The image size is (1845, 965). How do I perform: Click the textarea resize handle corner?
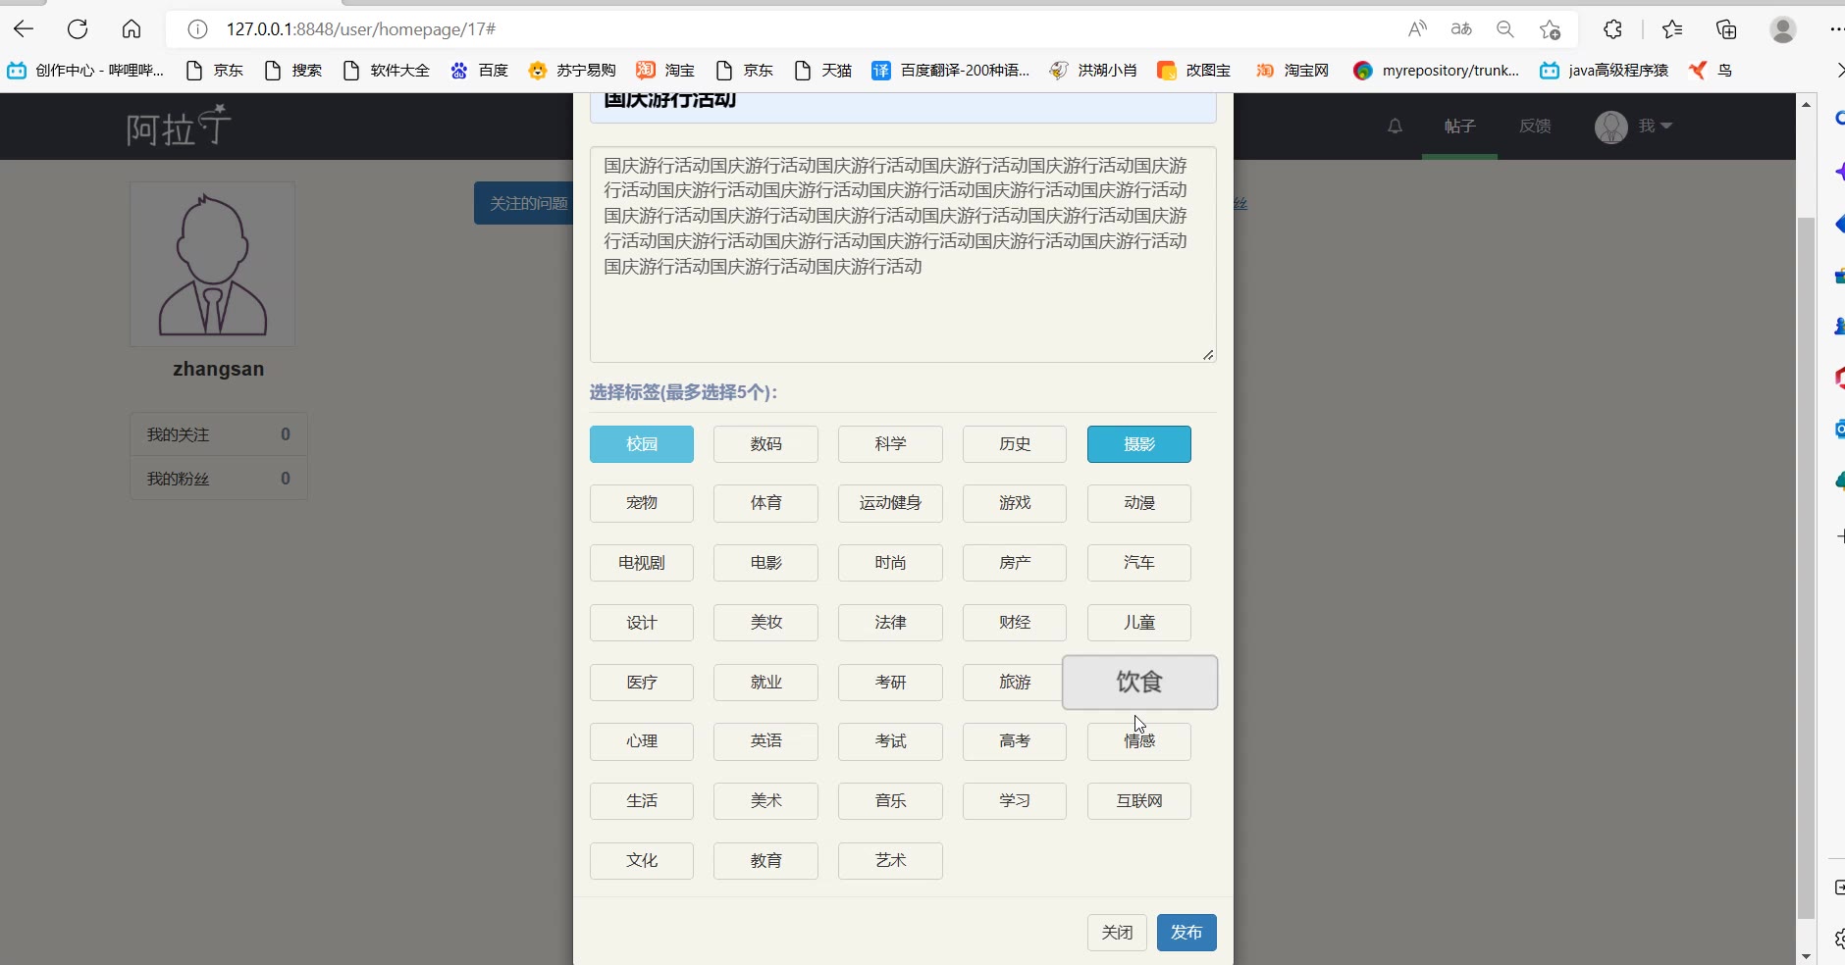(x=1208, y=355)
